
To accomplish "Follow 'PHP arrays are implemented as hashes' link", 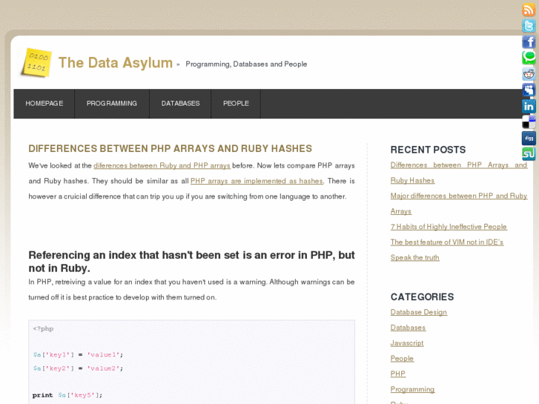I will pos(257,181).
